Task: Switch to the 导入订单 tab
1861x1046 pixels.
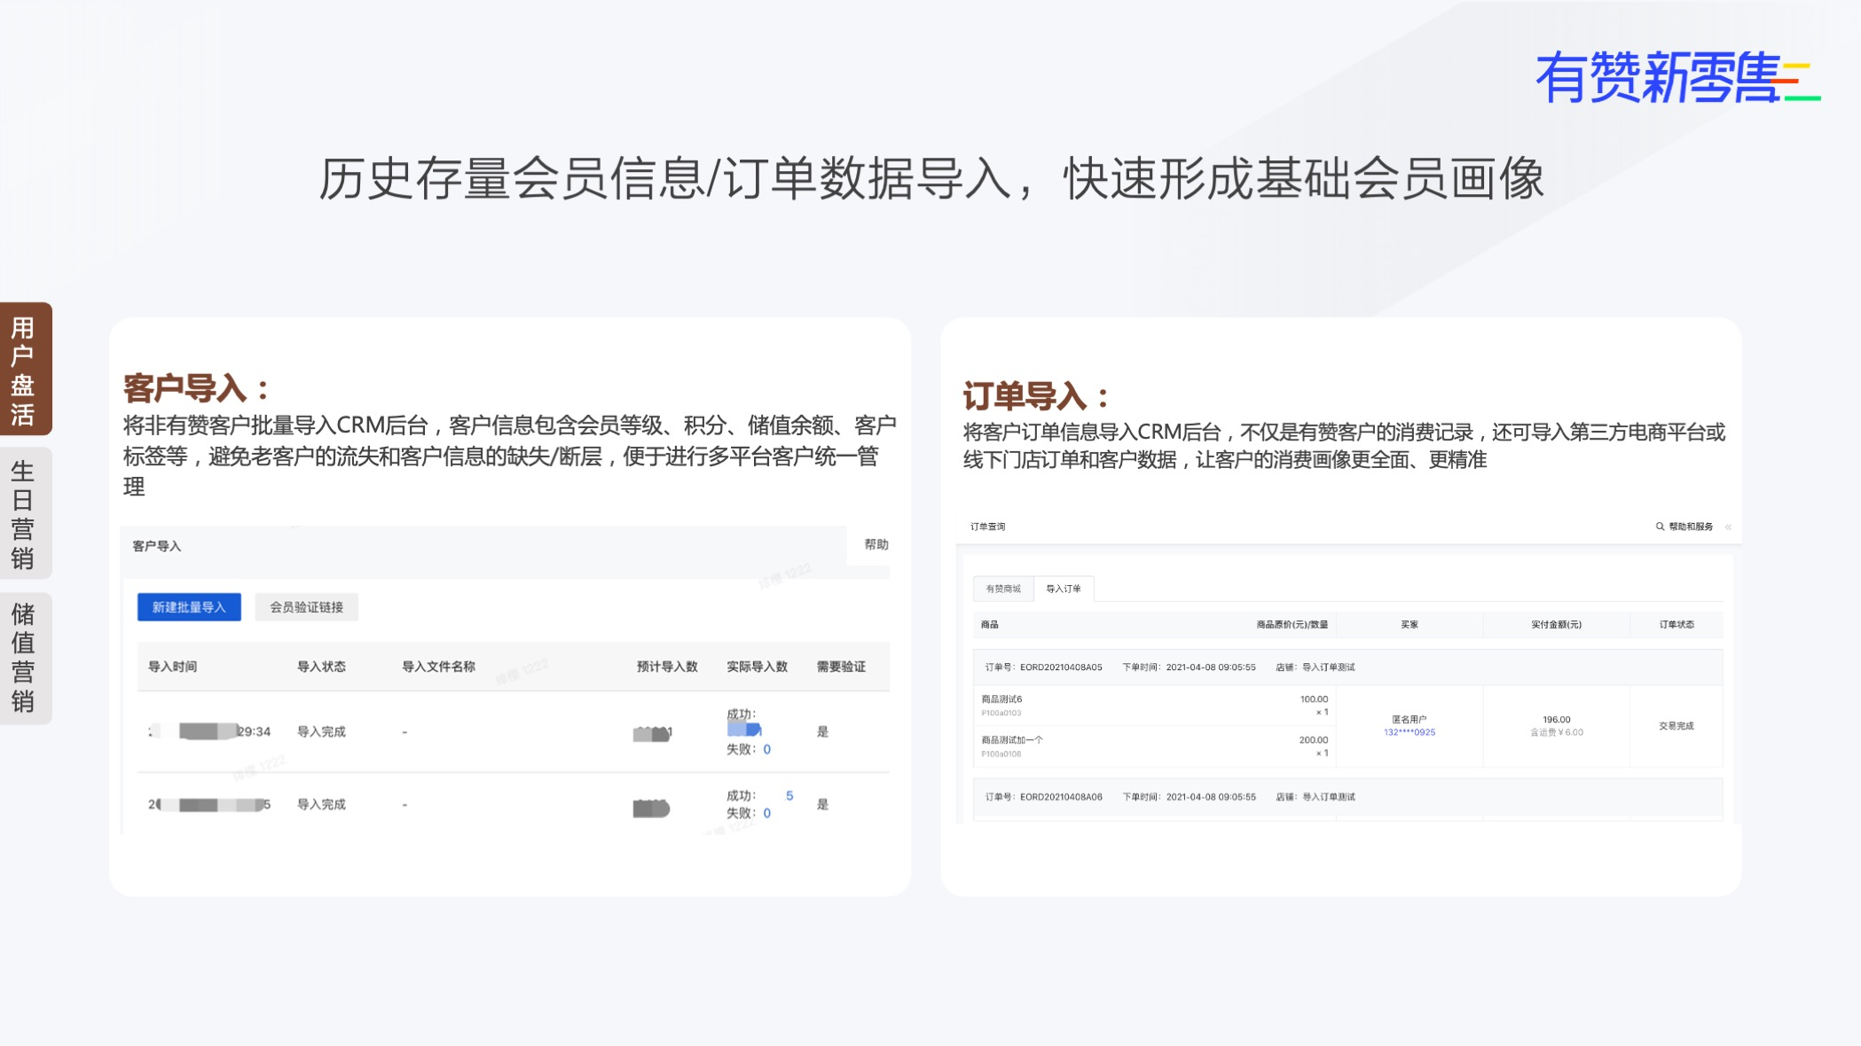Action: point(1064,589)
